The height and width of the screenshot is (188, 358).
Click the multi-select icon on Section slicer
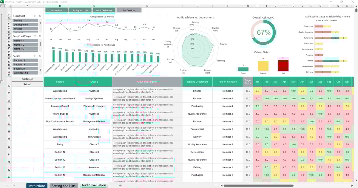tap(35, 56)
